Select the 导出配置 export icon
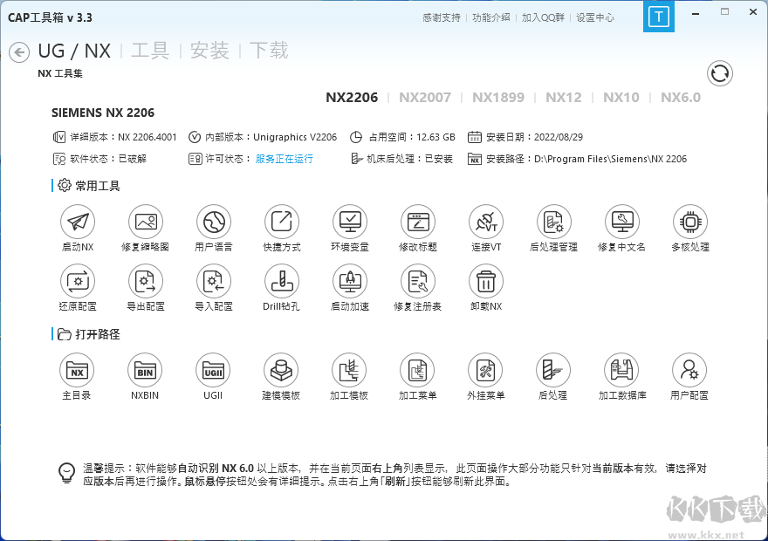Viewport: 768px width, 541px height. (146, 281)
